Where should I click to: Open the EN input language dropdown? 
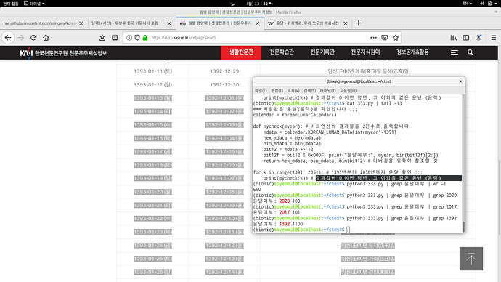468,3
